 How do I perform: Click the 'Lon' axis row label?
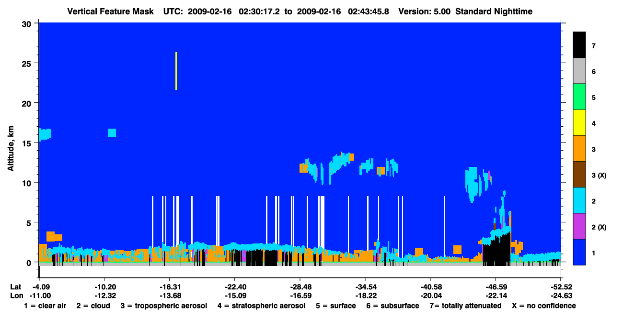tap(16, 296)
